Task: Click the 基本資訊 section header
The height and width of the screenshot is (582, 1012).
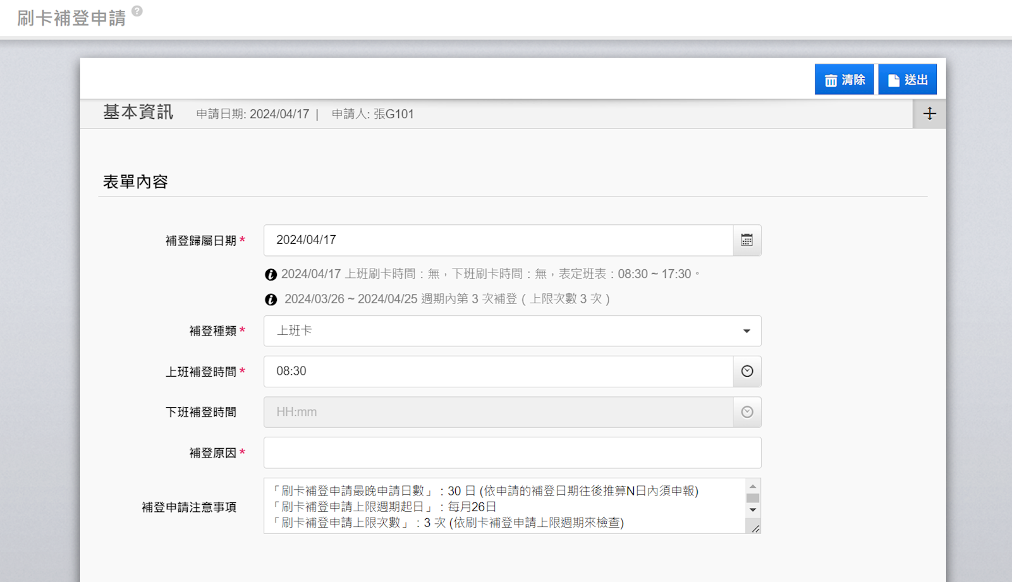Action: pyautogui.click(x=138, y=113)
